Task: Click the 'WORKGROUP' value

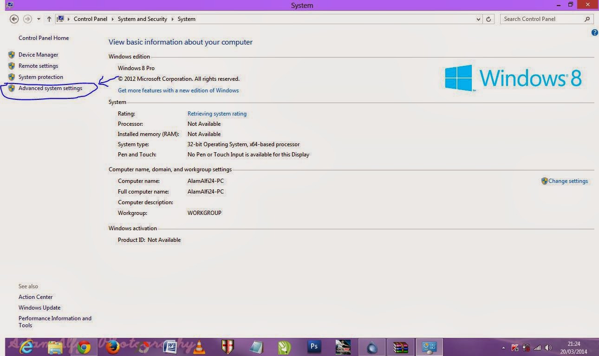Action: 204,213
